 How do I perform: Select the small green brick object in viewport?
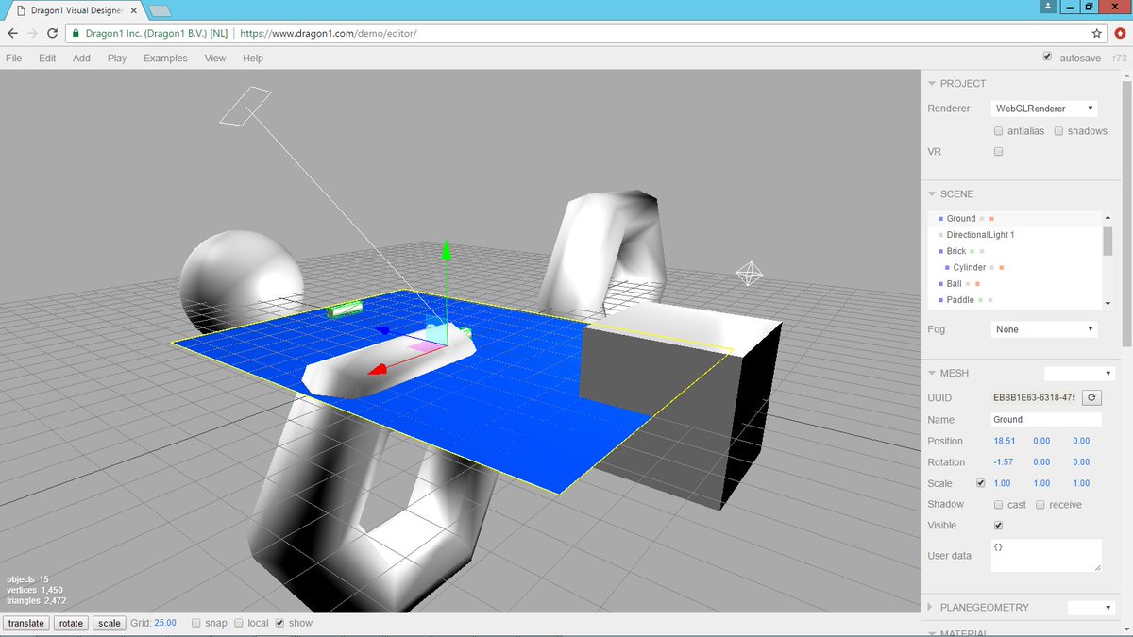pyautogui.click(x=346, y=308)
